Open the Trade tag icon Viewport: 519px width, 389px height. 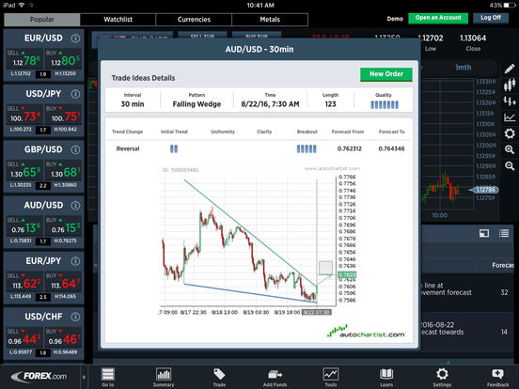219,378
